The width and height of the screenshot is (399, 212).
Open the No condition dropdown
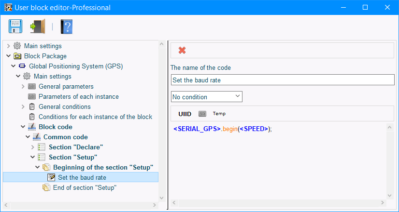(207, 97)
